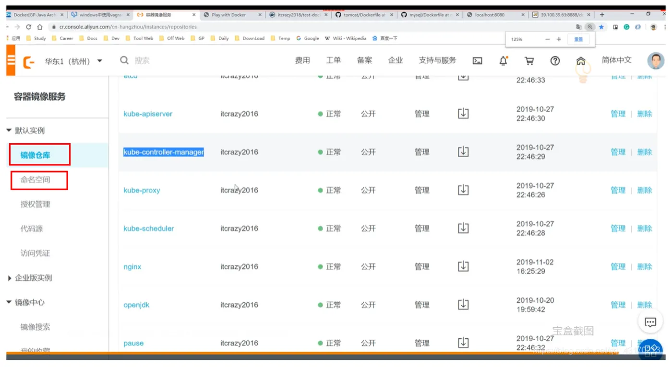
Task: Open the Wiki - Wikipedia bookmark
Action: pyautogui.click(x=346, y=38)
